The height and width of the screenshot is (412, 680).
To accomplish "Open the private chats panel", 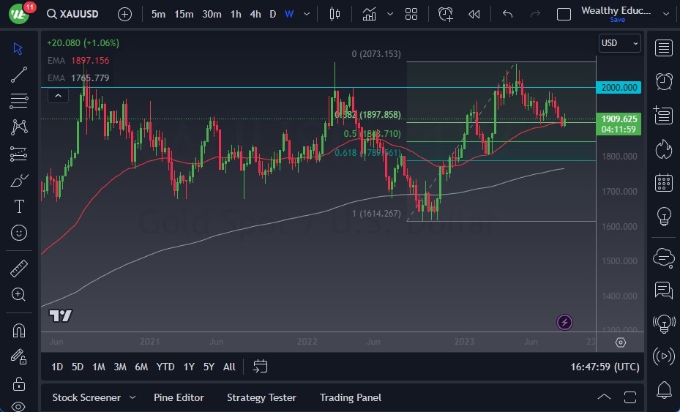I will pyautogui.click(x=663, y=290).
